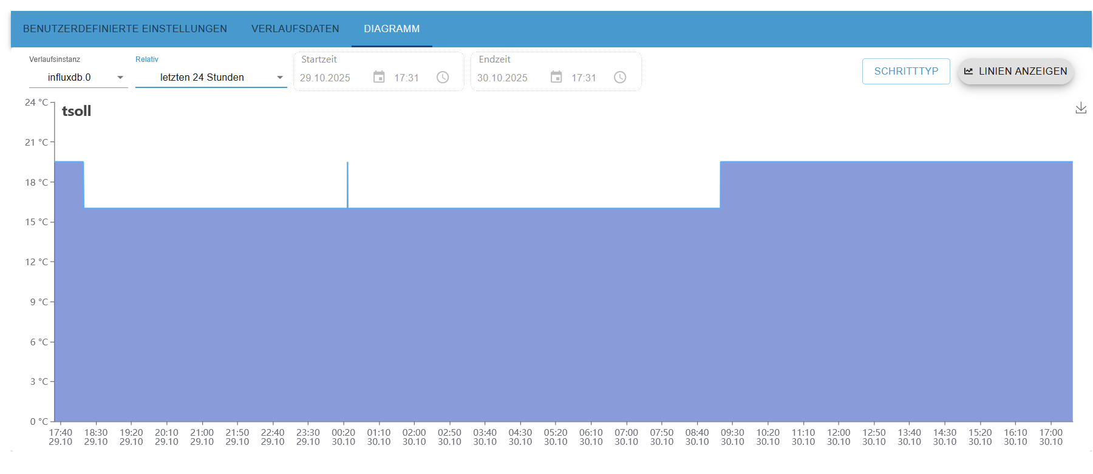This screenshot has height=474, width=1093.
Task: Download the chart as image
Action: tap(1081, 108)
